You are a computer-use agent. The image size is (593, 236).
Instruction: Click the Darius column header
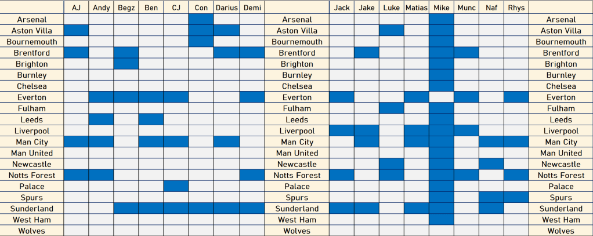point(227,8)
